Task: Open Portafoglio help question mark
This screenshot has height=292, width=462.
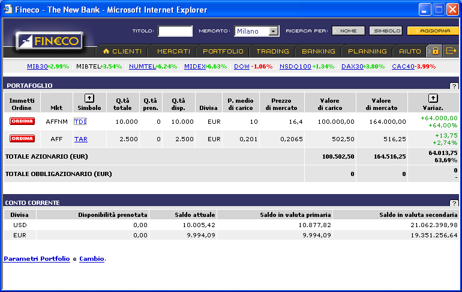Action: coord(454,86)
